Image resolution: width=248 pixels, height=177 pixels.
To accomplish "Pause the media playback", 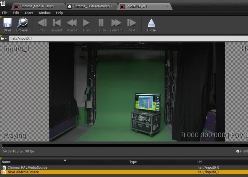I will (x=101, y=25).
